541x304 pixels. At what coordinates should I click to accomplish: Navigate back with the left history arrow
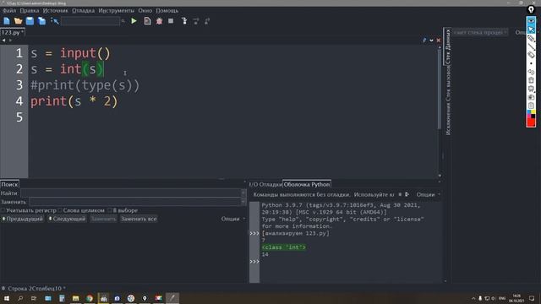3,41
